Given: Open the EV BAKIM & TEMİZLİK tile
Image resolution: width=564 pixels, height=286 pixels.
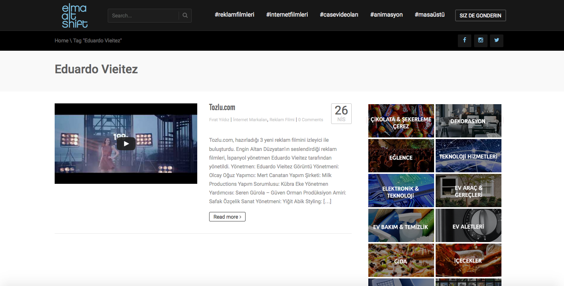Looking at the screenshot, I should [x=401, y=225].
